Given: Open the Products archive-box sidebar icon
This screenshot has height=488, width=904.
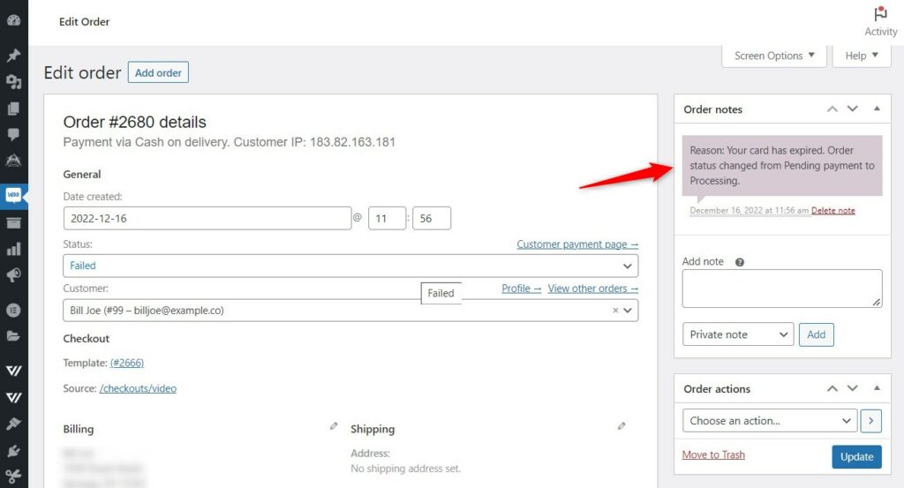Looking at the screenshot, I should pyautogui.click(x=13, y=222).
